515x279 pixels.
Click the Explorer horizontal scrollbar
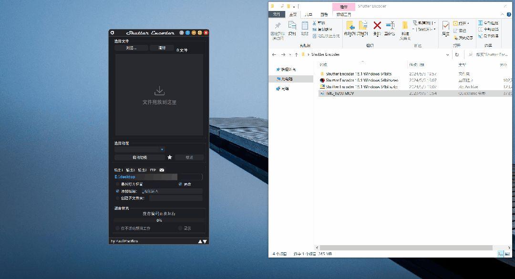(406, 248)
